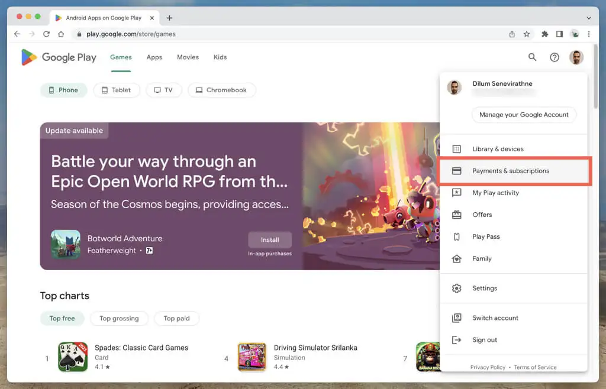Click Manage your Google Account button
Screen dimensions: 606x389
[524, 115]
